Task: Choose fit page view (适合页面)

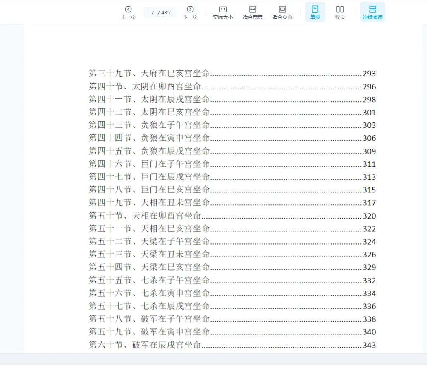Action: point(282,12)
